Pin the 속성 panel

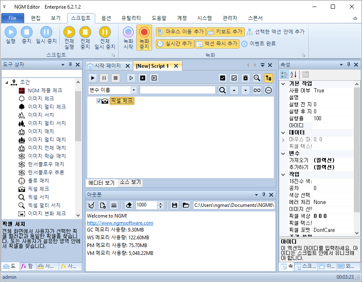349,65
